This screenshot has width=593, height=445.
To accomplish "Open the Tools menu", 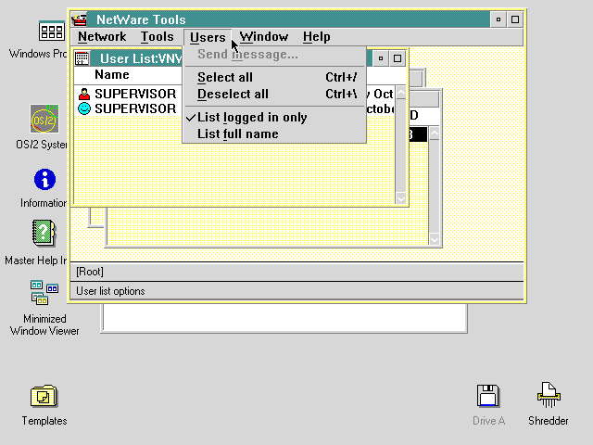I will pyautogui.click(x=157, y=37).
